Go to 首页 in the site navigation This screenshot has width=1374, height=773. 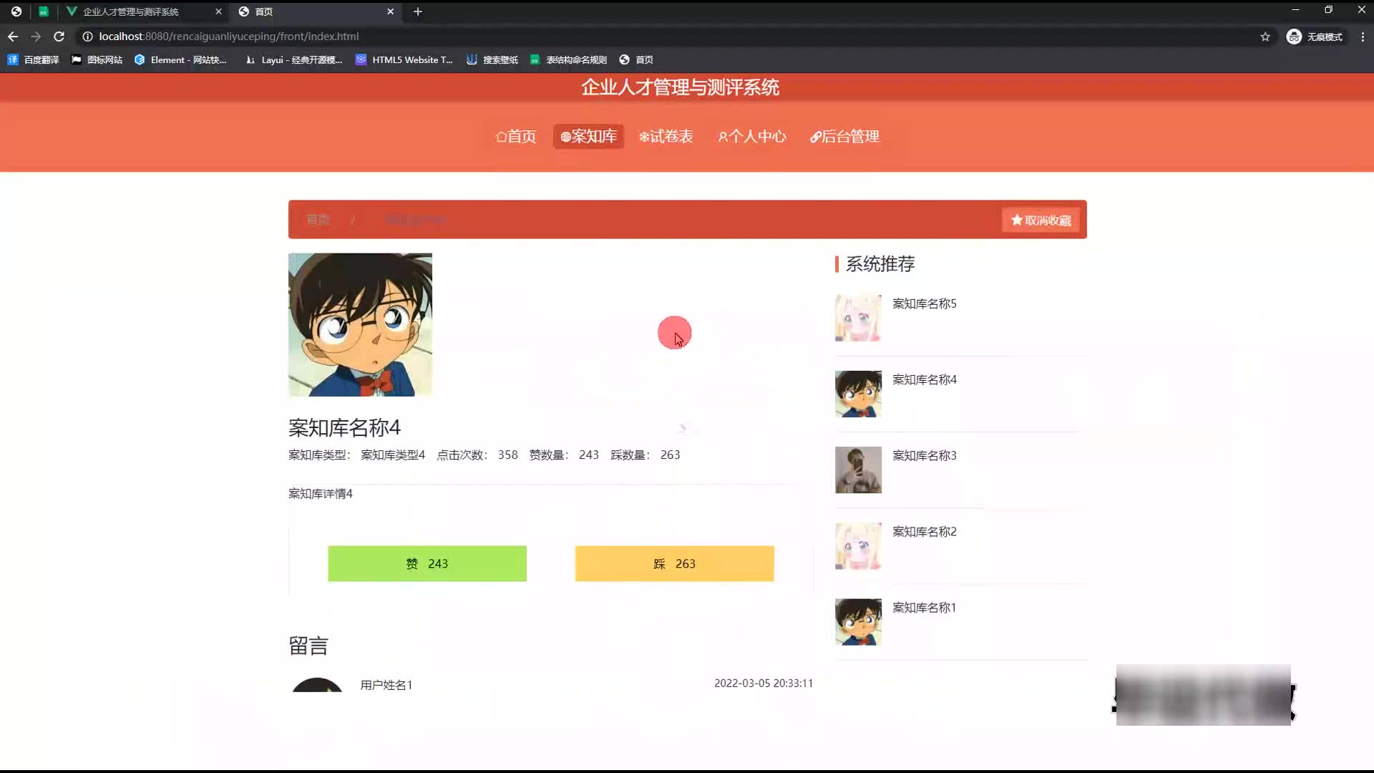516,137
